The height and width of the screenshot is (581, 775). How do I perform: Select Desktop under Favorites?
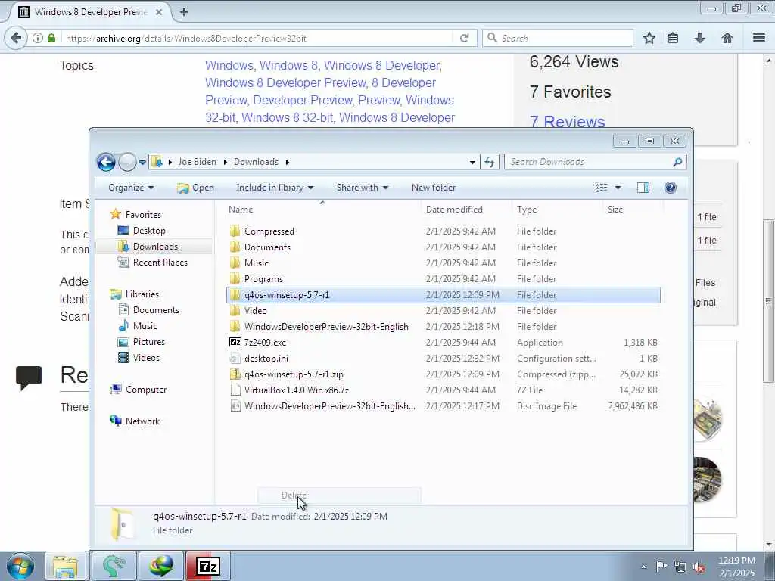click(x=149, y=231)
